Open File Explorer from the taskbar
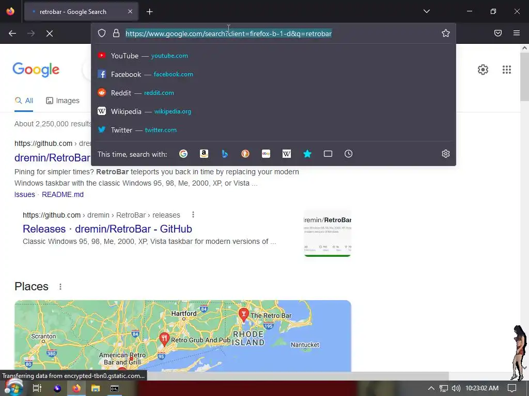 96,388
